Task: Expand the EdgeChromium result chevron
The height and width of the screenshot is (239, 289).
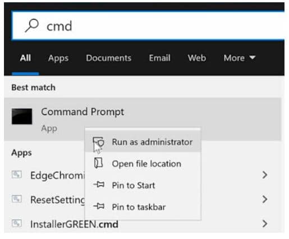Action: click(x=265, y=175)
